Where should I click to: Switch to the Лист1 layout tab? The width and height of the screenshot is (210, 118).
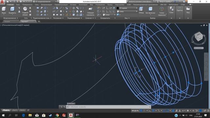click(15, 110)
